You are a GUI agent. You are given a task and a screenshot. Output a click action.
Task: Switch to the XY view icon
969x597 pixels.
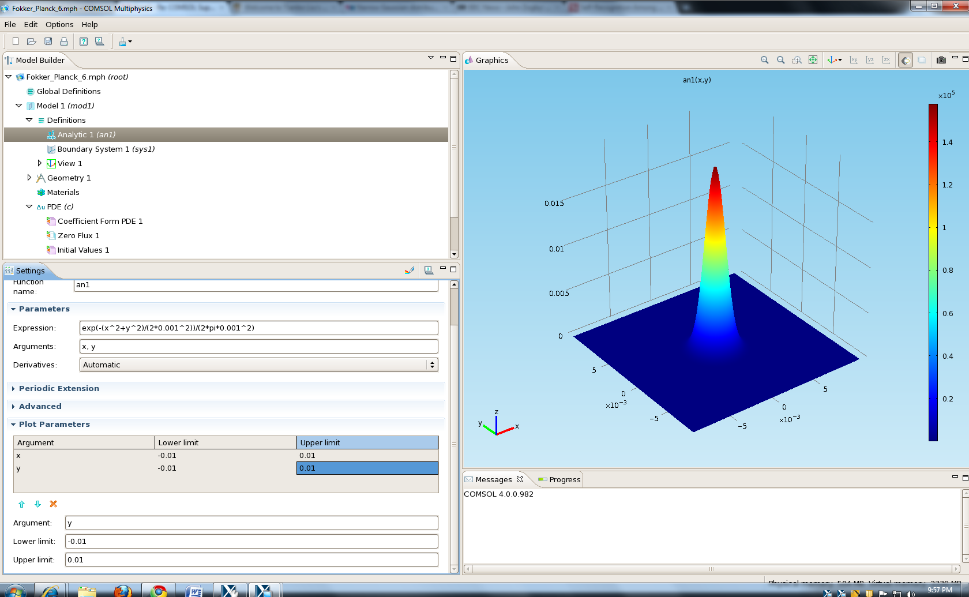(854, 60)
